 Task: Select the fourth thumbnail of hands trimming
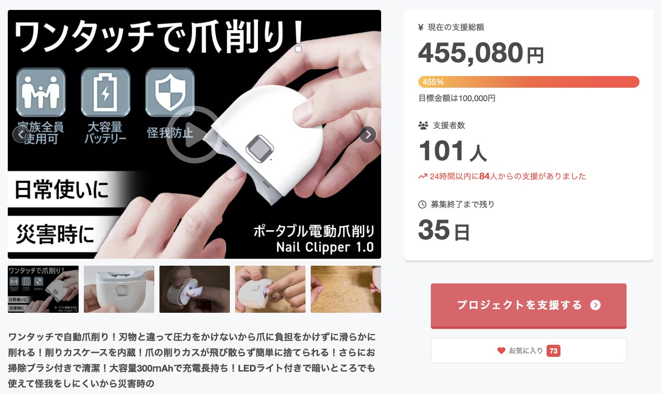point(270,289)
